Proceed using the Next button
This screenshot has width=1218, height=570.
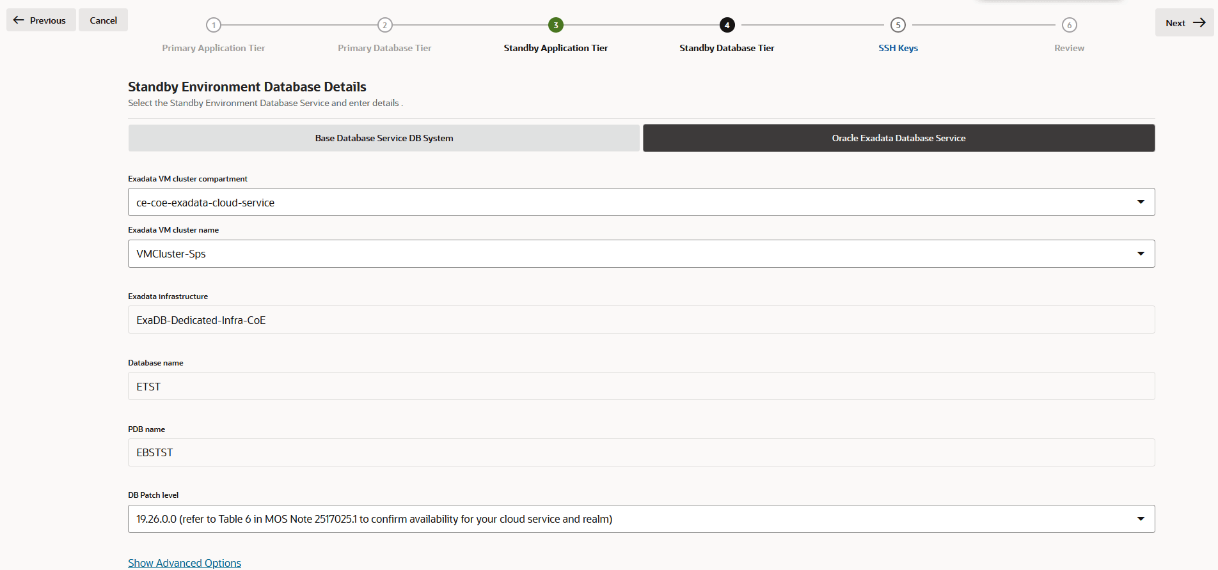[x=1184, y=23]
